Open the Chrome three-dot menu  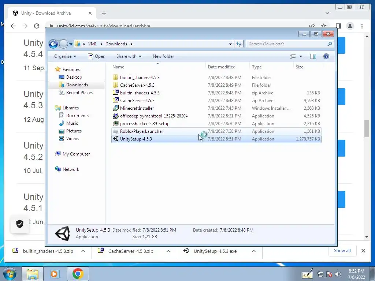[x=362, y=26]
